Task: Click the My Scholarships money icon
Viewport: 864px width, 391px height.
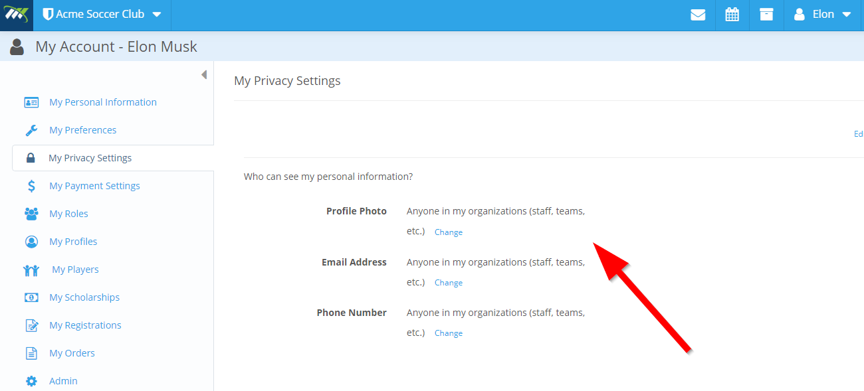Action: click(31, 297)
